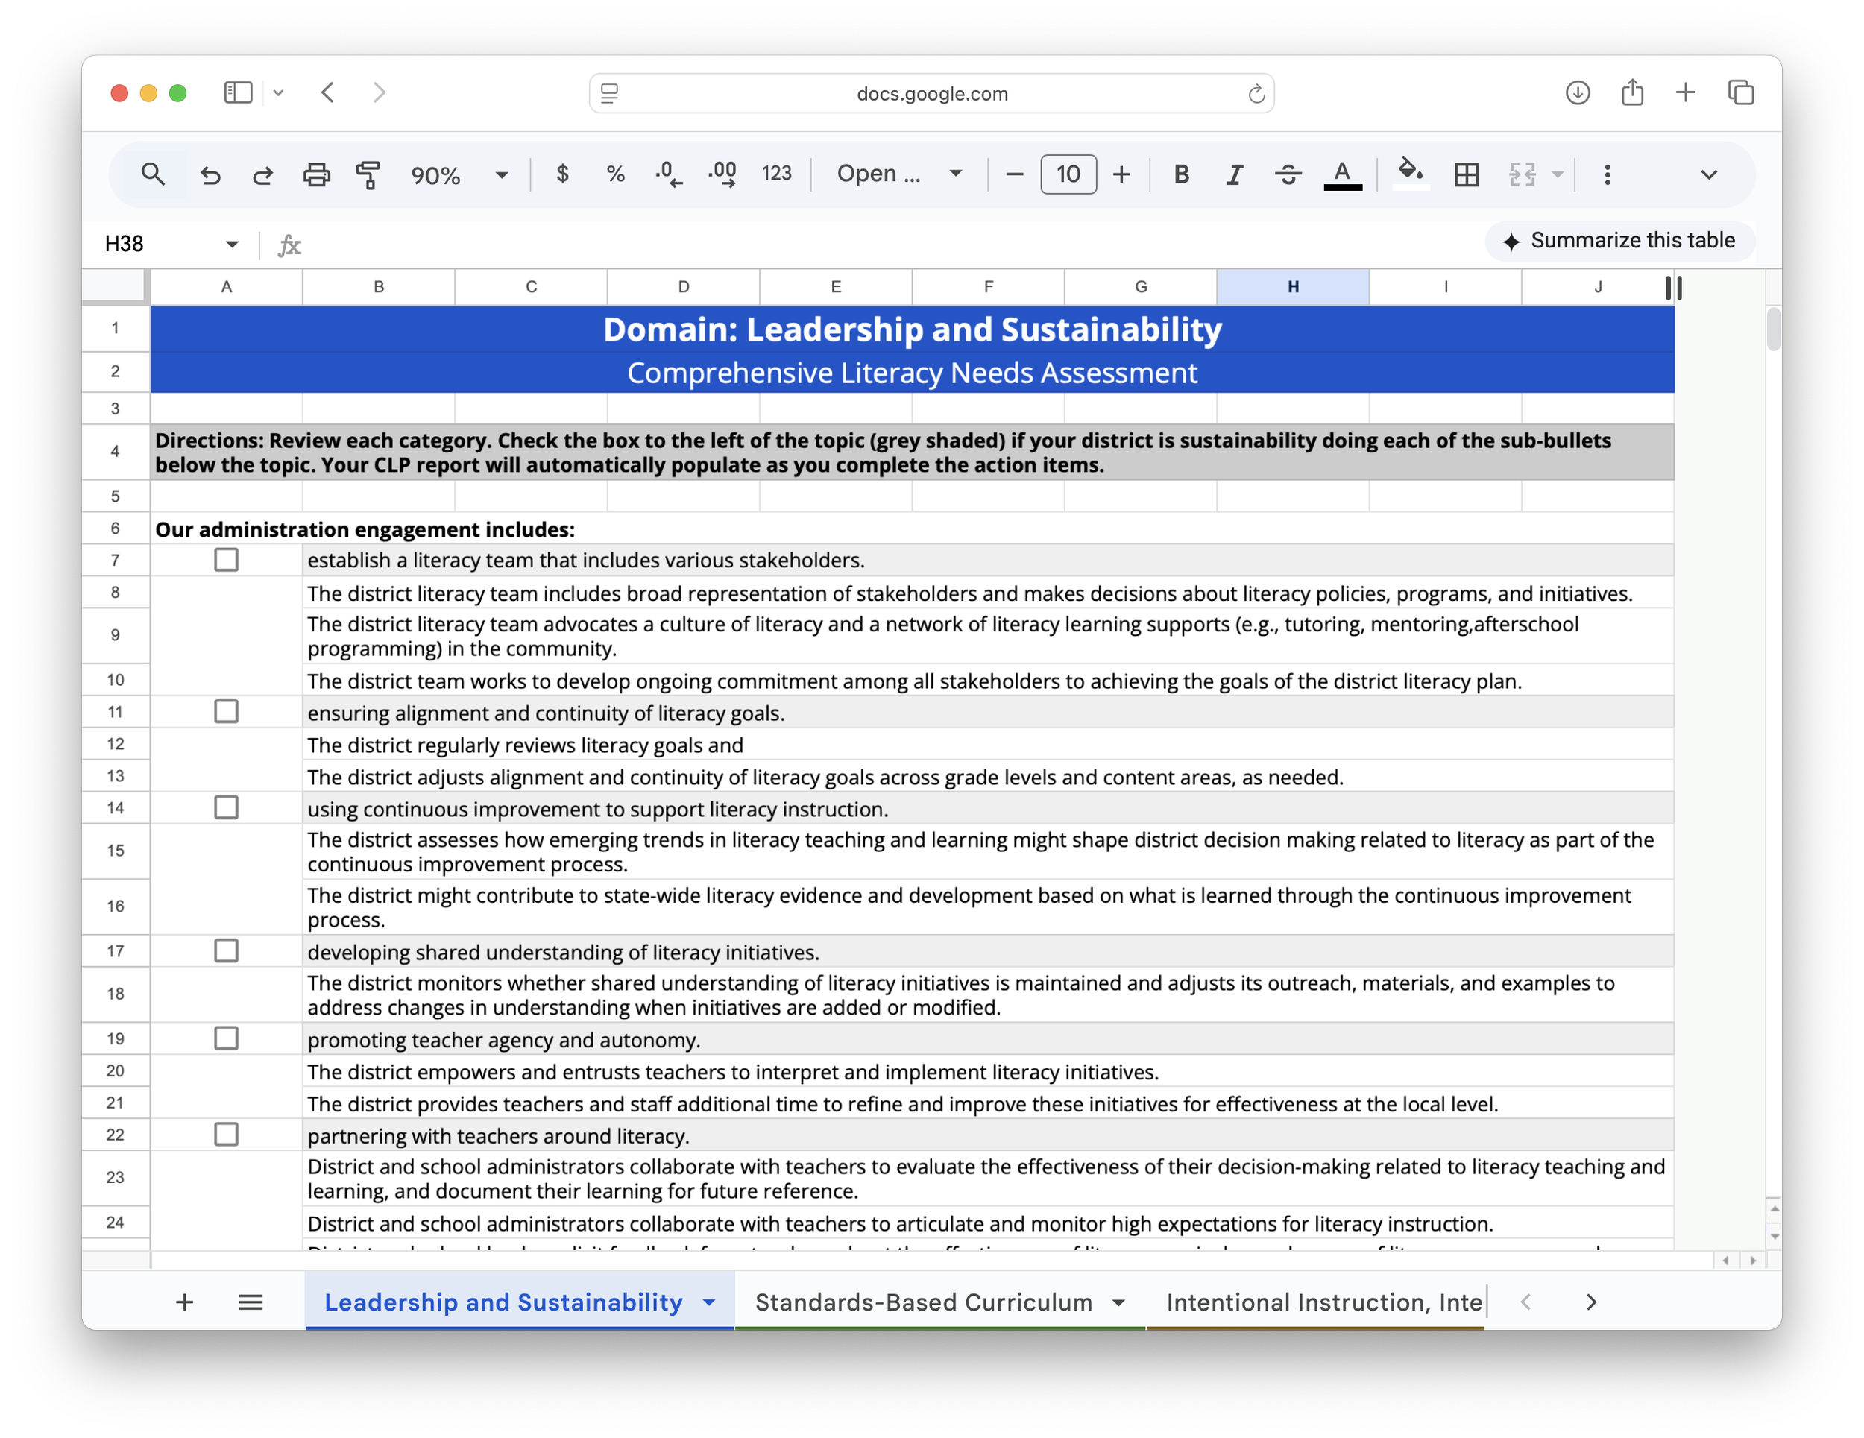
Task: Open the borders tool
Action: [1467, 175]
